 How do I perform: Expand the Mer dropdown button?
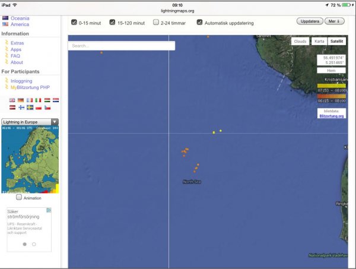click(x=335, y=21)
